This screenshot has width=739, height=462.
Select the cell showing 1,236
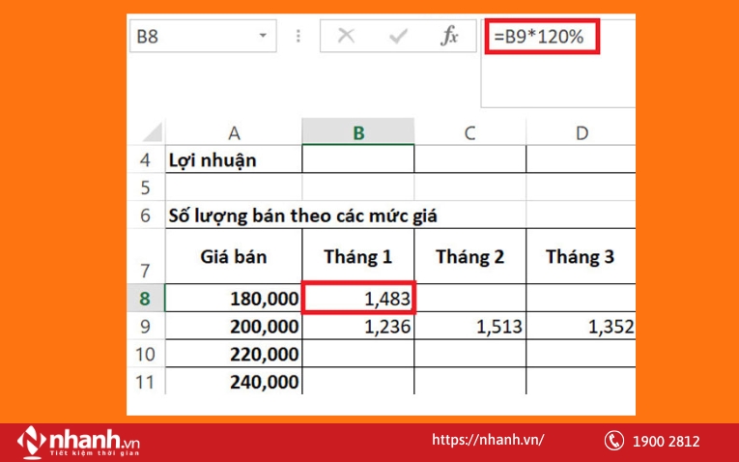click(358, 326)
